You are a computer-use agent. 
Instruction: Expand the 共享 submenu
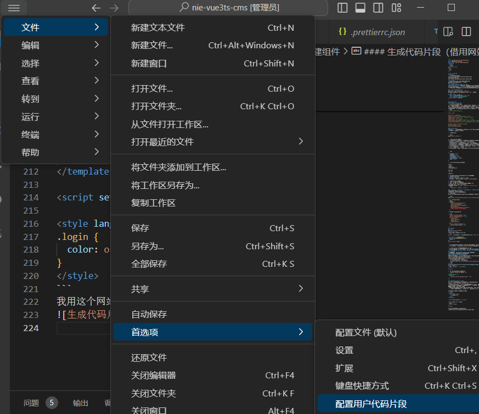[213, 289]
